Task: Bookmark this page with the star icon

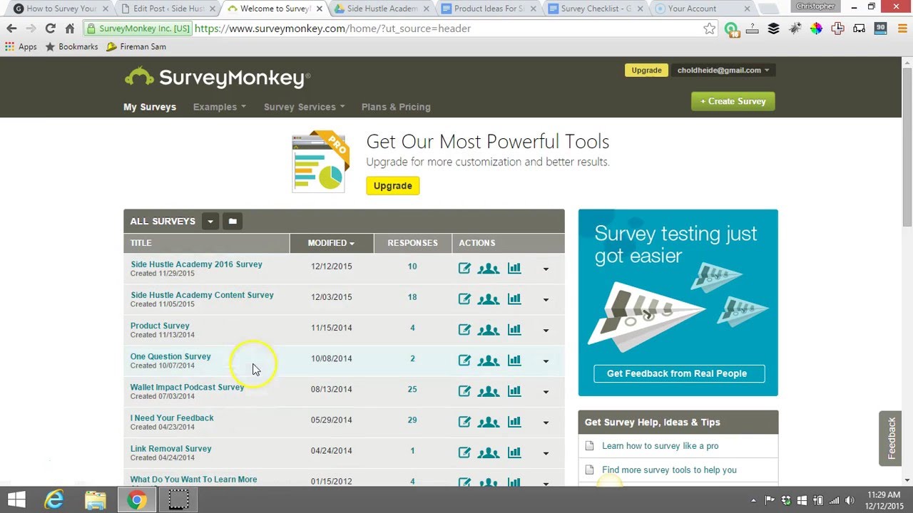Action: [709, 28]
